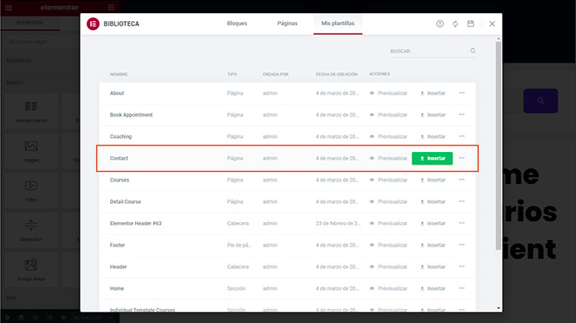The image size is (576, 323).
Task: Select the Mis plantillas tab
Action: tap(338, 24)
